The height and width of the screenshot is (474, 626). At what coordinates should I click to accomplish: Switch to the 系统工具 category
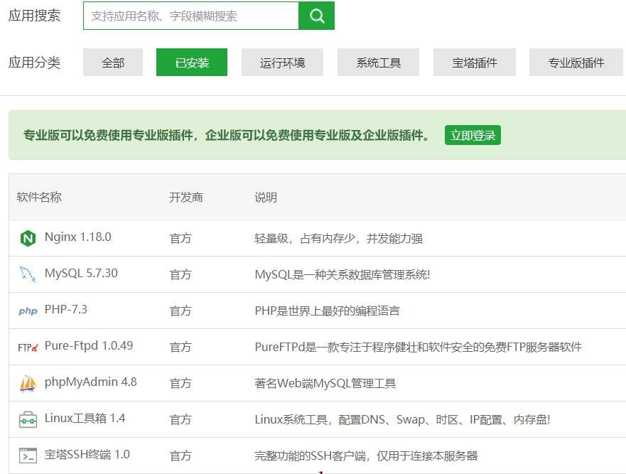(378, 63)
